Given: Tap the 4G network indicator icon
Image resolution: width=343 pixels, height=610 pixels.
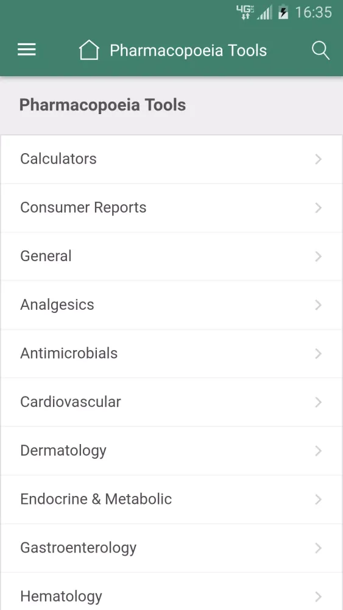Looking at the screenshot, I should coord(245,12).
